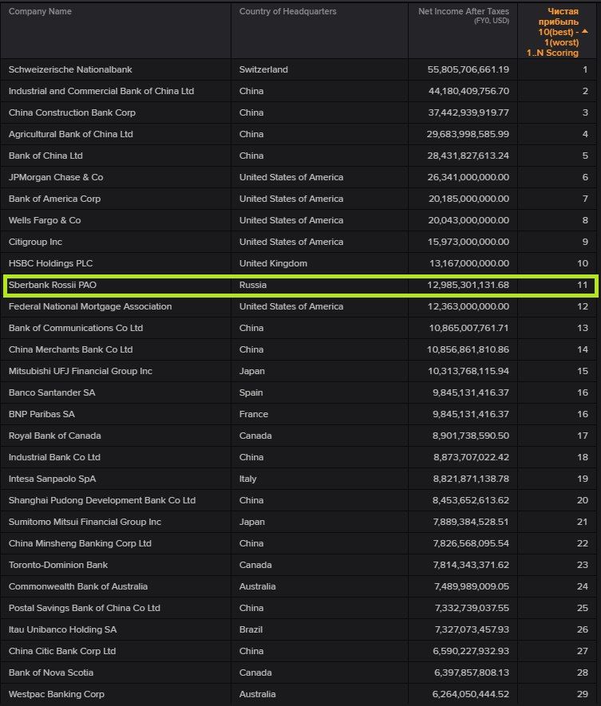Click net income value 55,805,706,661.19
This screenshot has width=601, height=706.
tap(468, 69)
